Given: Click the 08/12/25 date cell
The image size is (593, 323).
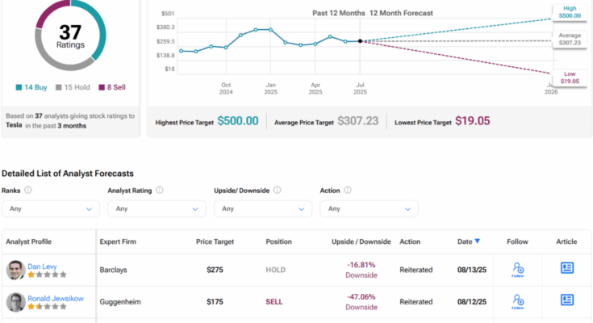Looking at the screenshot, I should pyautogui.click(x=472, y=302).
